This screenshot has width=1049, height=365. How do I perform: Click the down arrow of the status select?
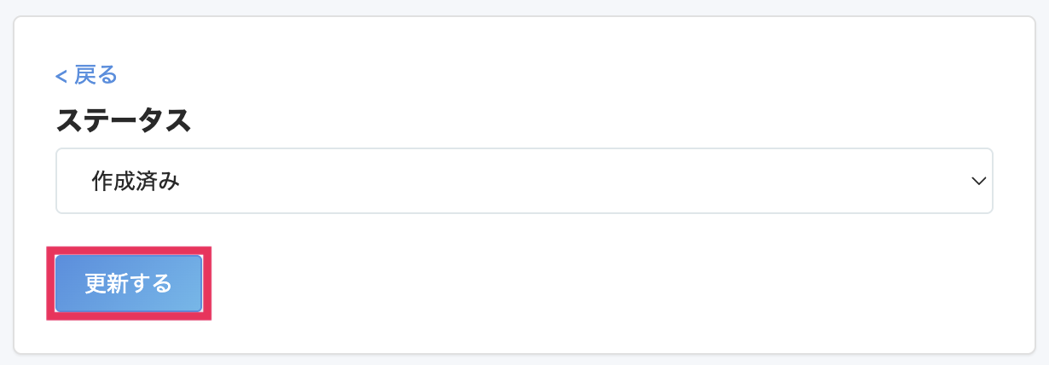point(978,181)
